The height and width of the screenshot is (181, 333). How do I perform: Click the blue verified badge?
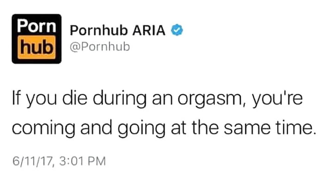pyautogui.click(x=177, y=30)
